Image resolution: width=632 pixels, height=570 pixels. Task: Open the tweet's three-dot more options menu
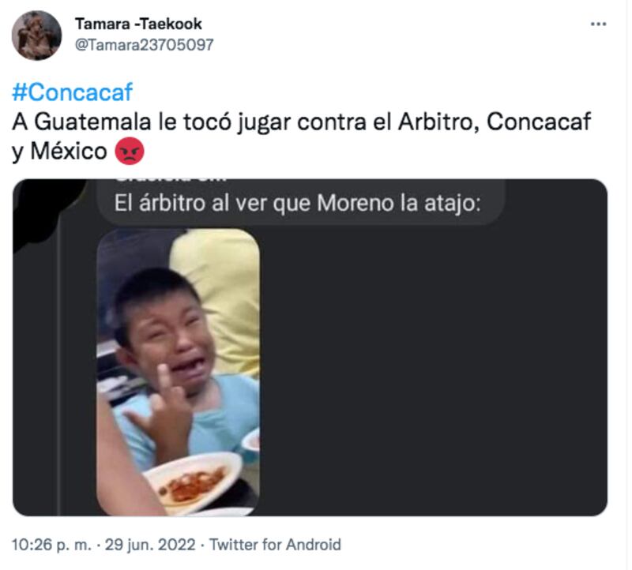(598, 24)
